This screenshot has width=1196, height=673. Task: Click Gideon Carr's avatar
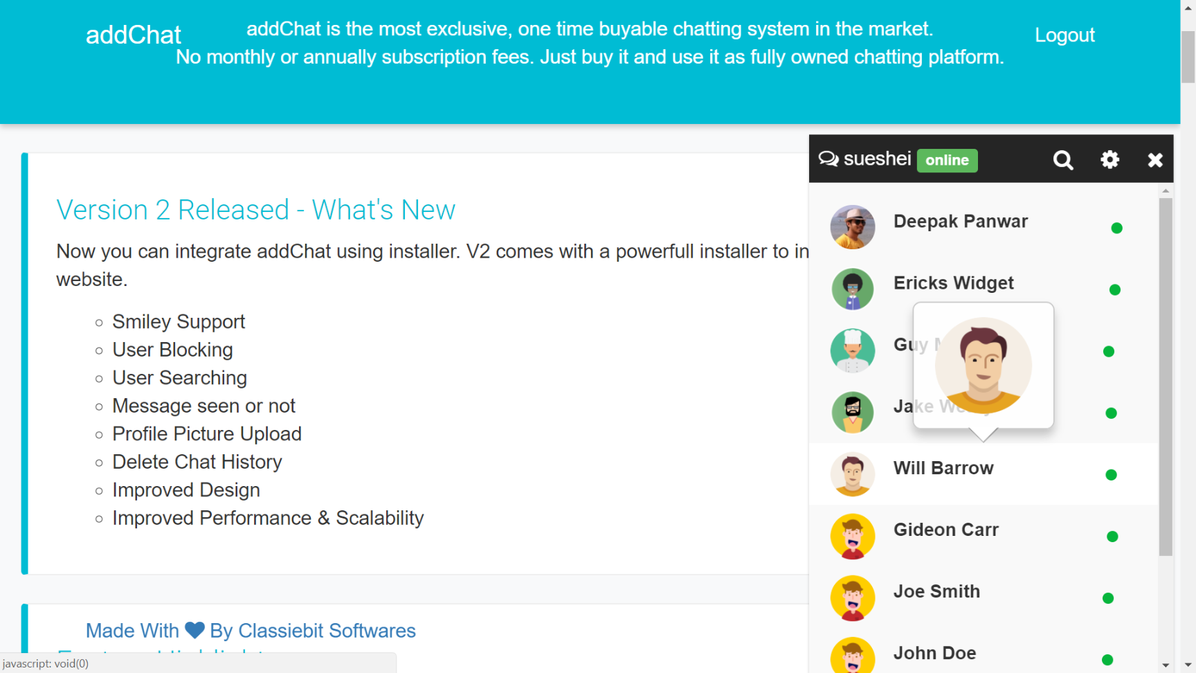pos(853,536)
